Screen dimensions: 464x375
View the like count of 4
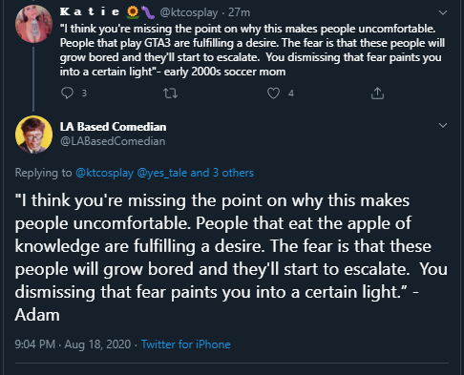point(291,94)
